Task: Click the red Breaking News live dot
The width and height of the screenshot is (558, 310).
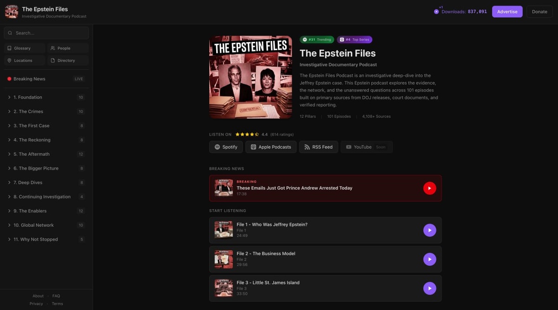Action: coord(9,79)
